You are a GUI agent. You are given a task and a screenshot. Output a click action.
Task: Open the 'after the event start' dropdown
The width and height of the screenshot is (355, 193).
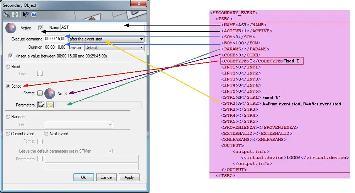pos(106,39)
